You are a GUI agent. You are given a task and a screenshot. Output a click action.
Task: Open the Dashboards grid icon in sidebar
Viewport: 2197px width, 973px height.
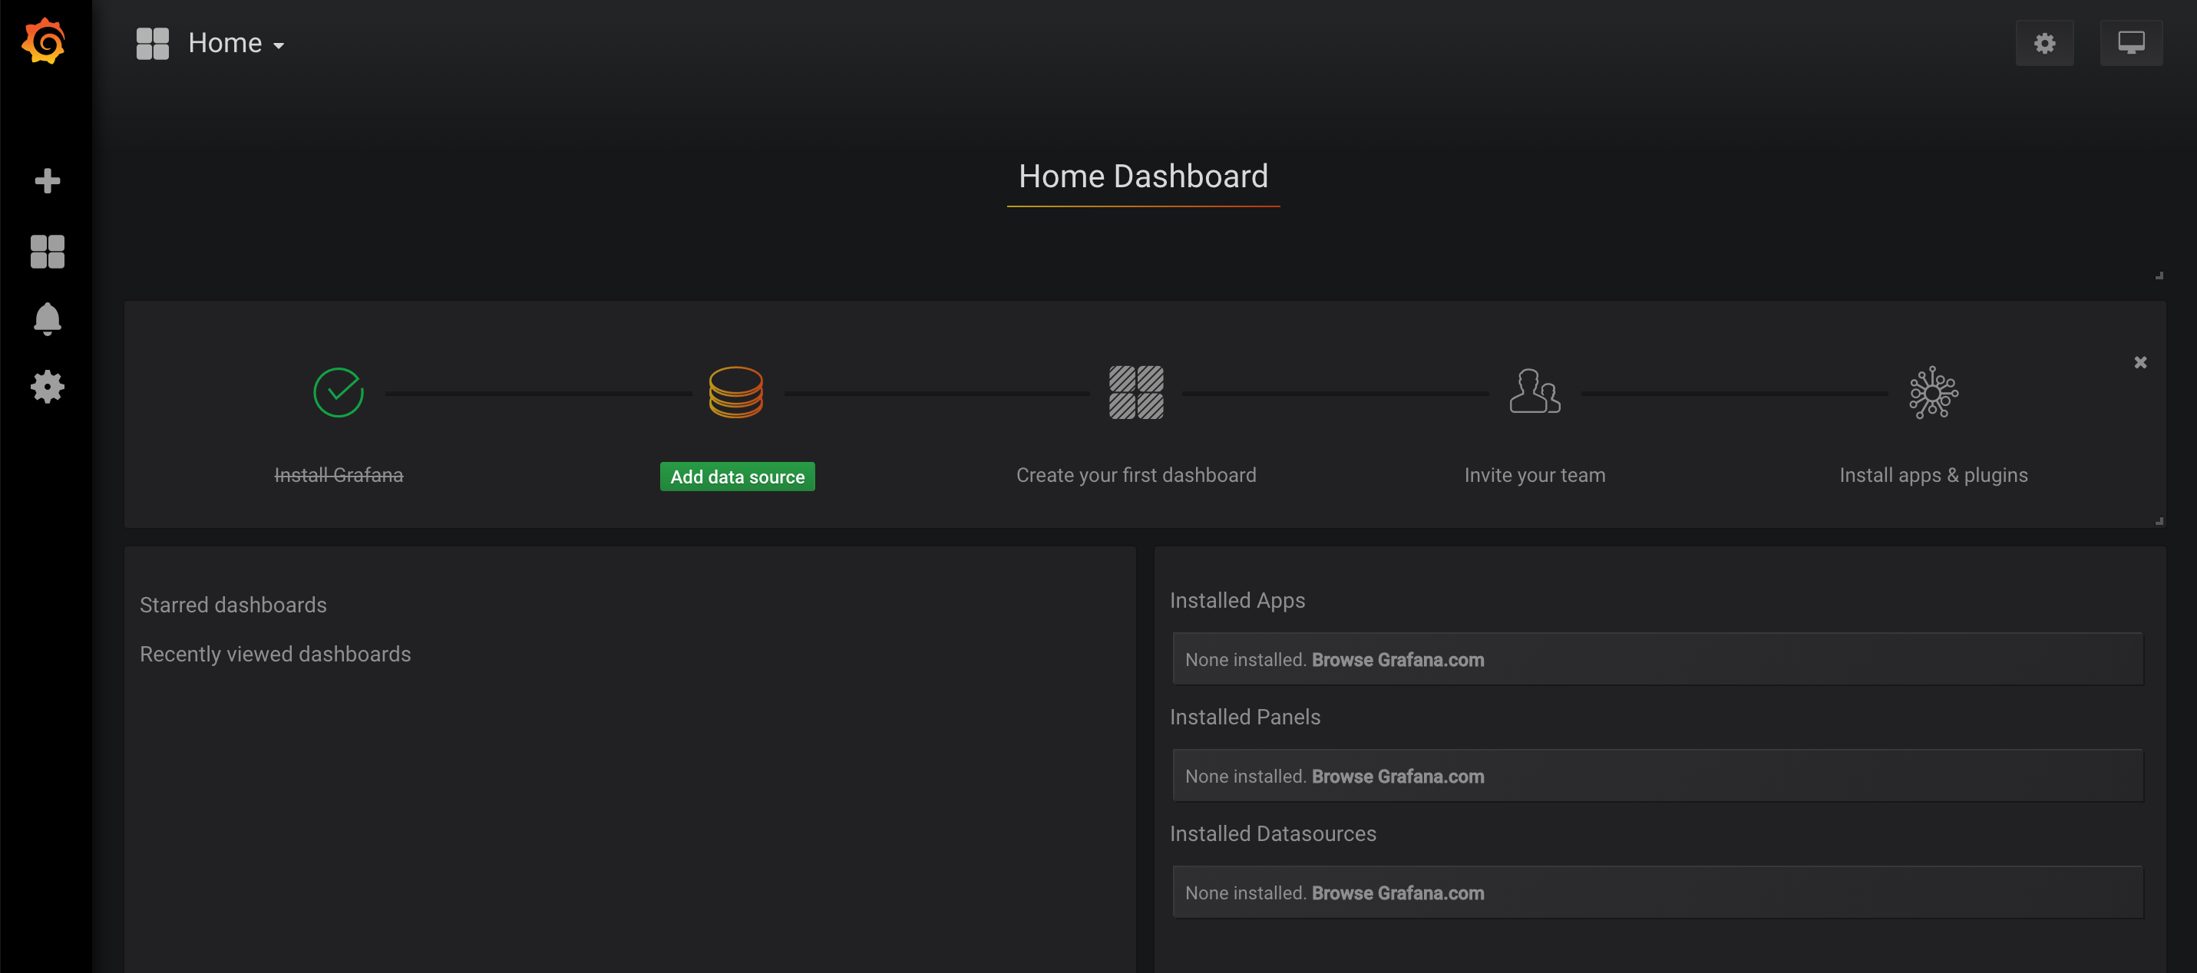click(x=47, y=252)
